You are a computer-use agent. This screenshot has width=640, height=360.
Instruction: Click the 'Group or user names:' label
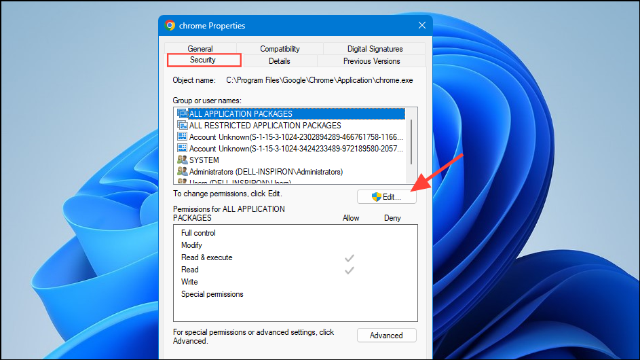click(x=207, y=101)
